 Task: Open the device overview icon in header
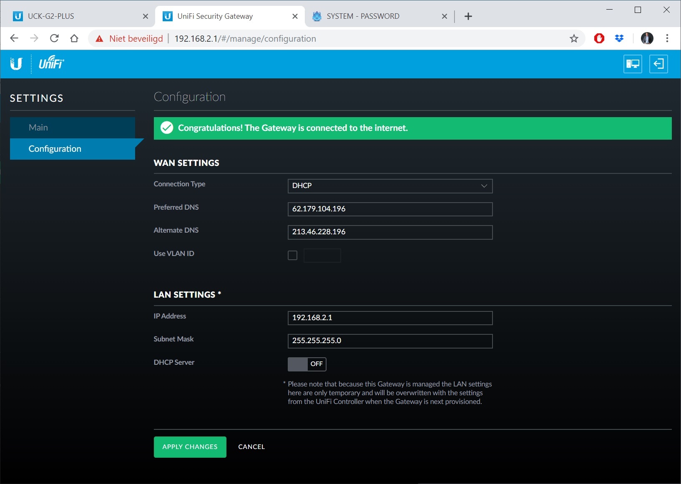click(x=633, y=64)
